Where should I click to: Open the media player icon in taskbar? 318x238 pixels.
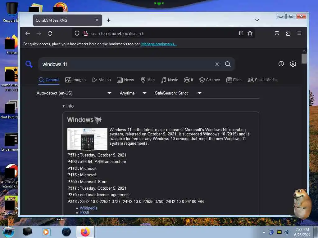coord(46,232)
